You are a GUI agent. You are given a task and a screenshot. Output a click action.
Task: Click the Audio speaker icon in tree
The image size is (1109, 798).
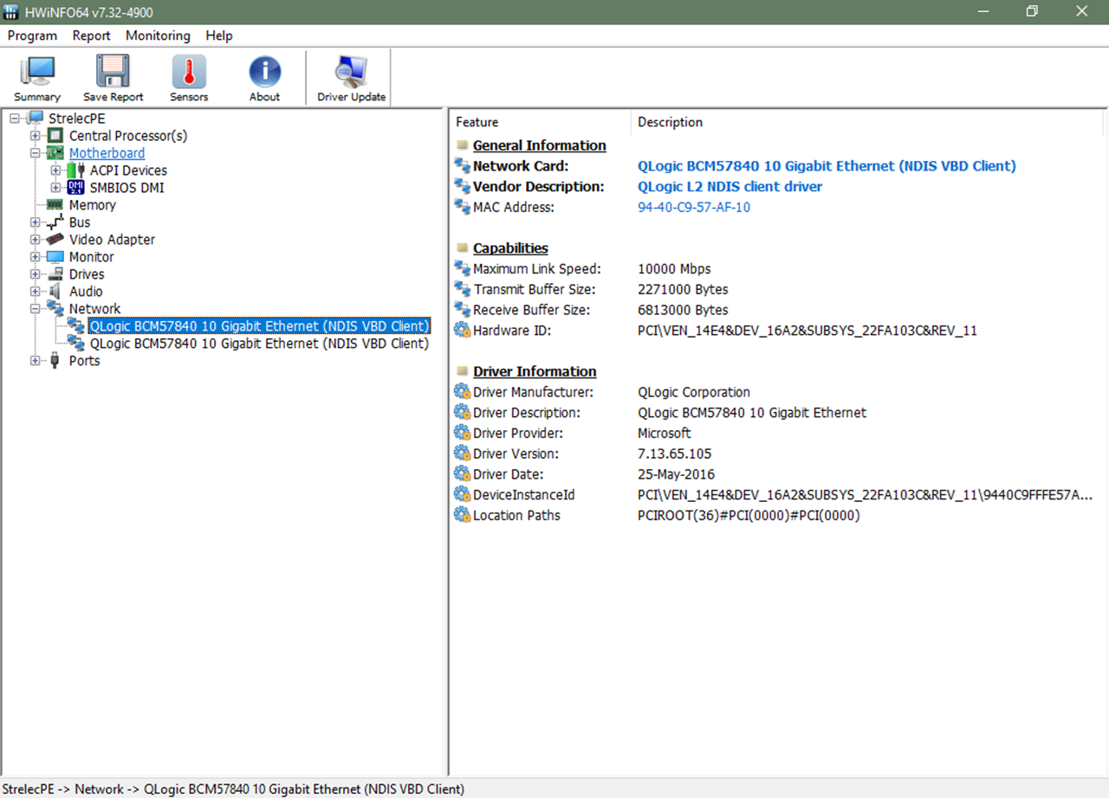pos(55,292)
